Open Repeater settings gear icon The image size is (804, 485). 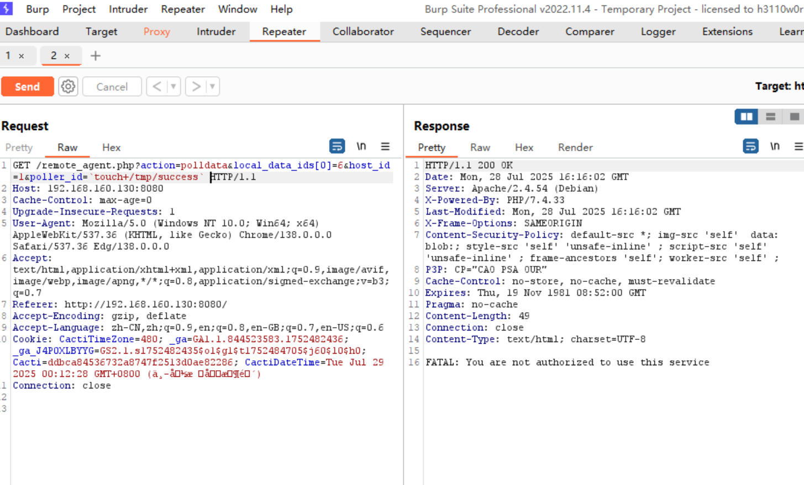pos(68,87)
